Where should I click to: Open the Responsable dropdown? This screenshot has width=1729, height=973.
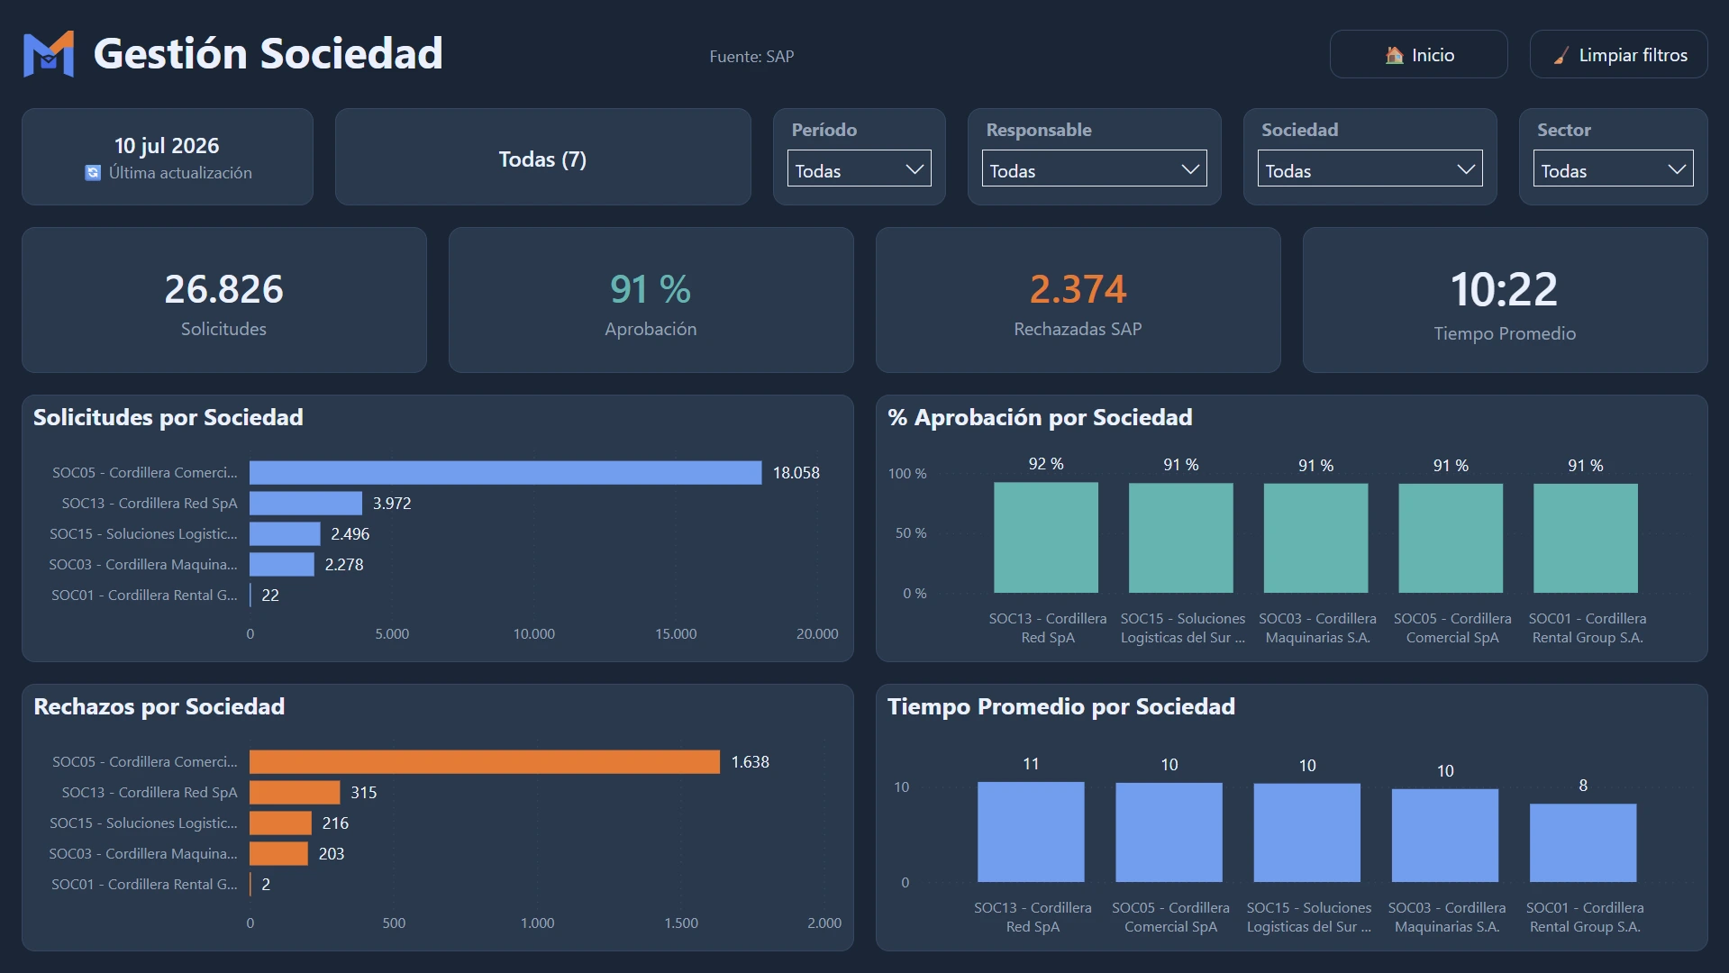tap(1094, 169)
